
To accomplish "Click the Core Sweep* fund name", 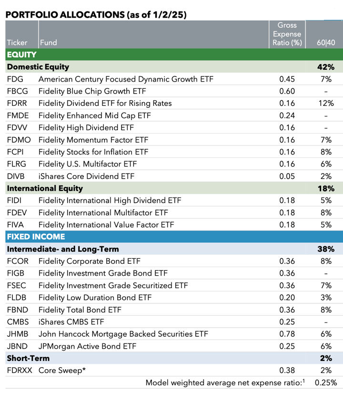I will pos(59,370).
